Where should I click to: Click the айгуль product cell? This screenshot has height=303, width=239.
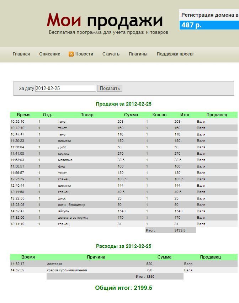click(64, 211)
